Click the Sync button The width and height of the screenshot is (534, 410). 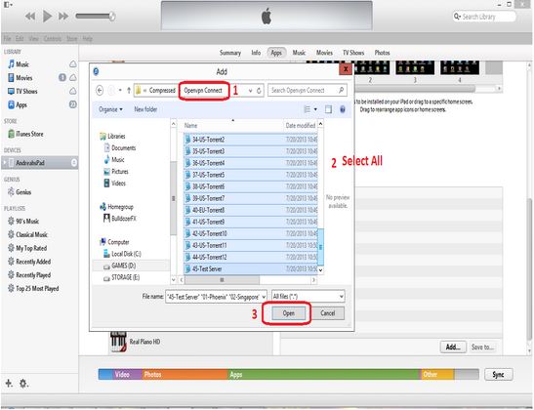(498, 375)
